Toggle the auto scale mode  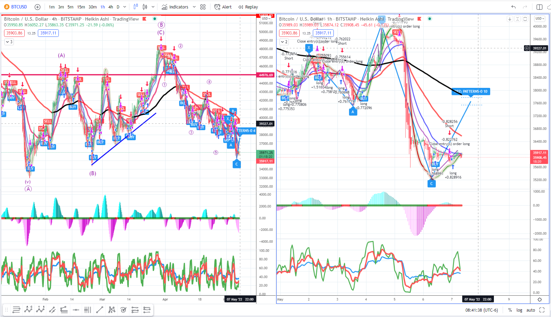(x=531, y=310)
